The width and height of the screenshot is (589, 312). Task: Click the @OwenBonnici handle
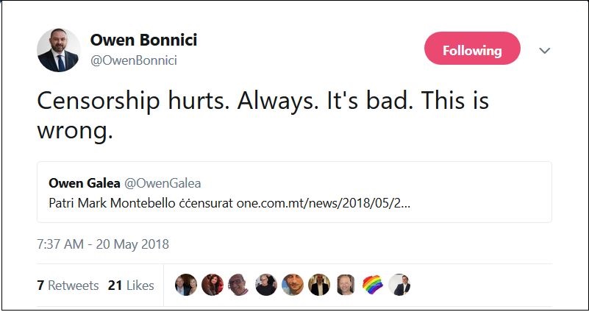pos(133,60)
